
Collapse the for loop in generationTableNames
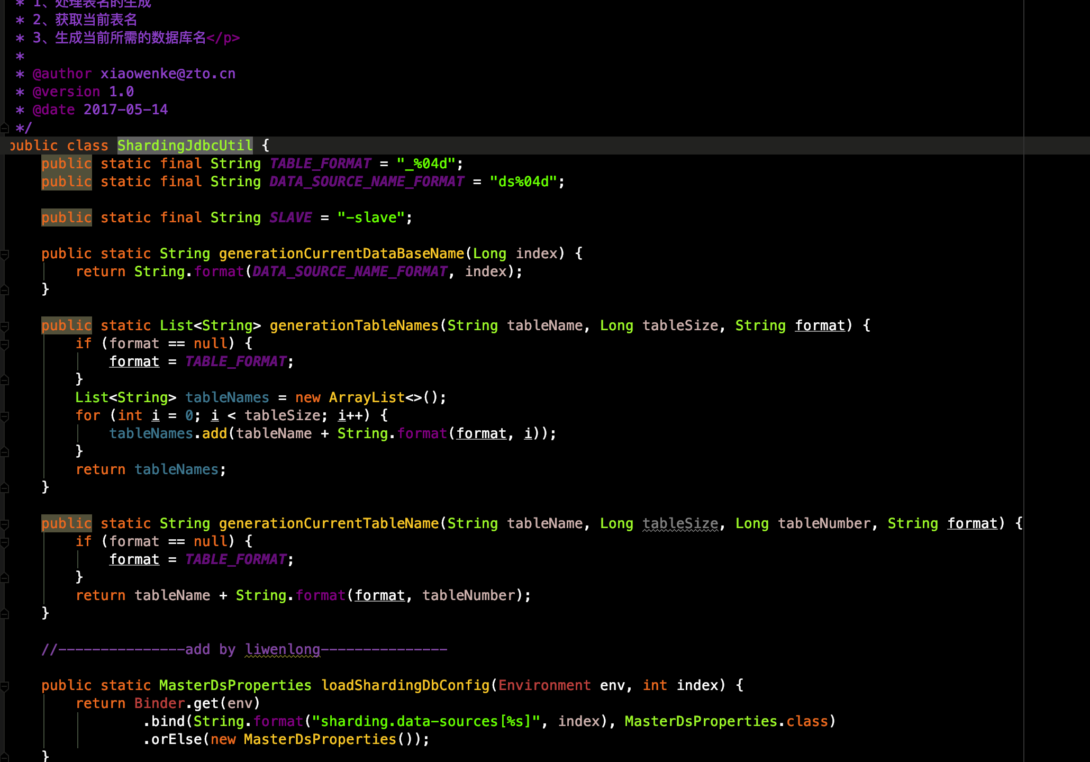[4, 416]
